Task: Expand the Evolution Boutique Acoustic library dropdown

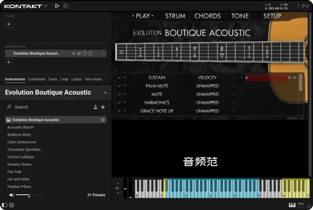Action: [105, 93]
